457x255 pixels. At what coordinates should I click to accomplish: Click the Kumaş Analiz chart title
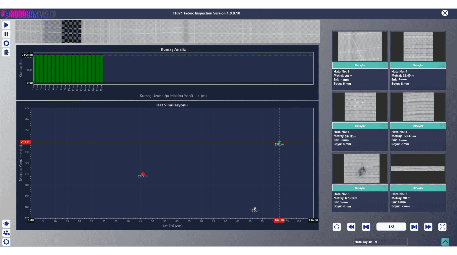pos(173,49)
